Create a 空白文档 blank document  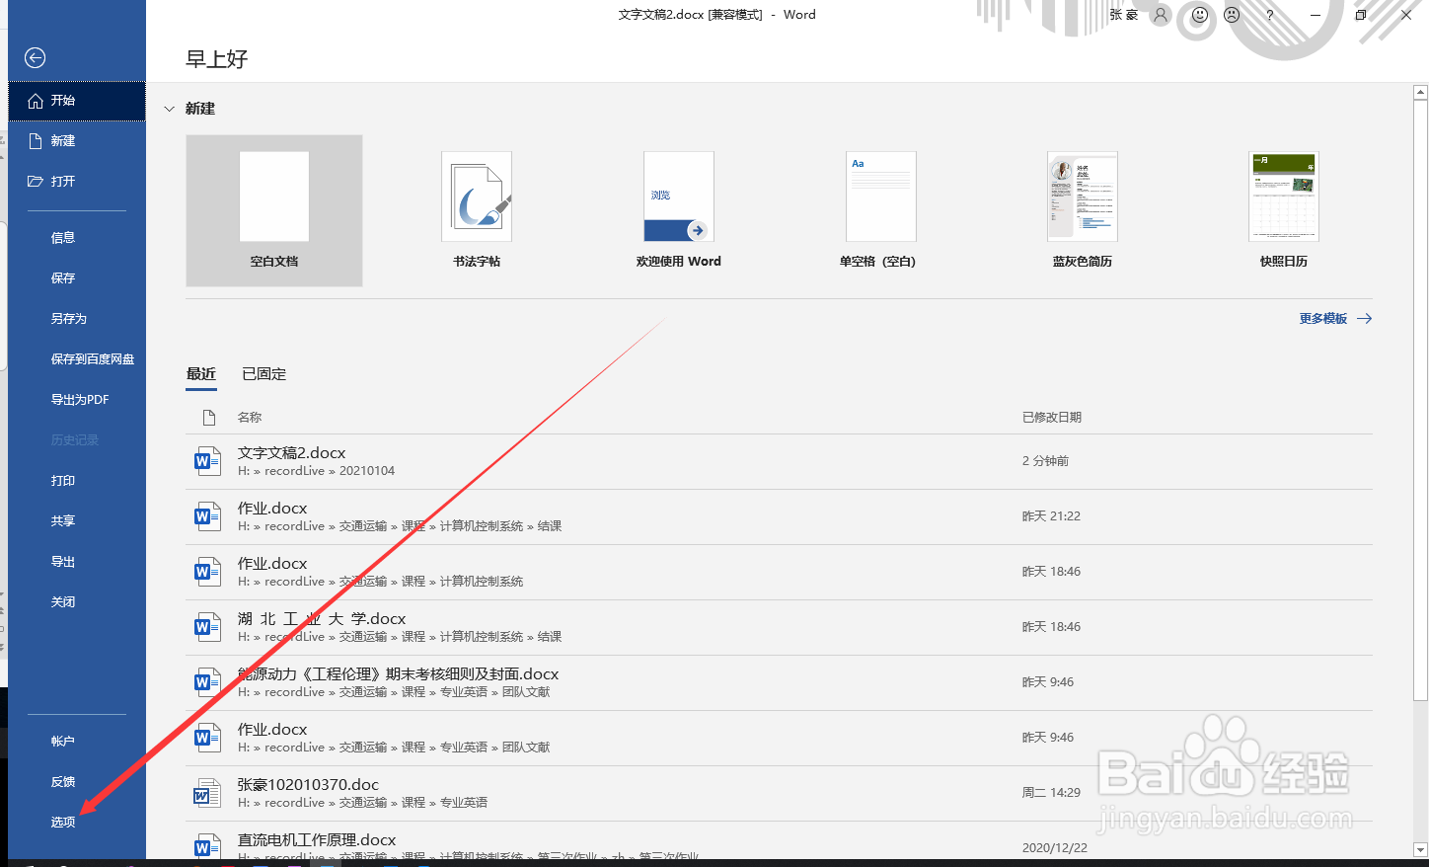(x=274, y=210)
